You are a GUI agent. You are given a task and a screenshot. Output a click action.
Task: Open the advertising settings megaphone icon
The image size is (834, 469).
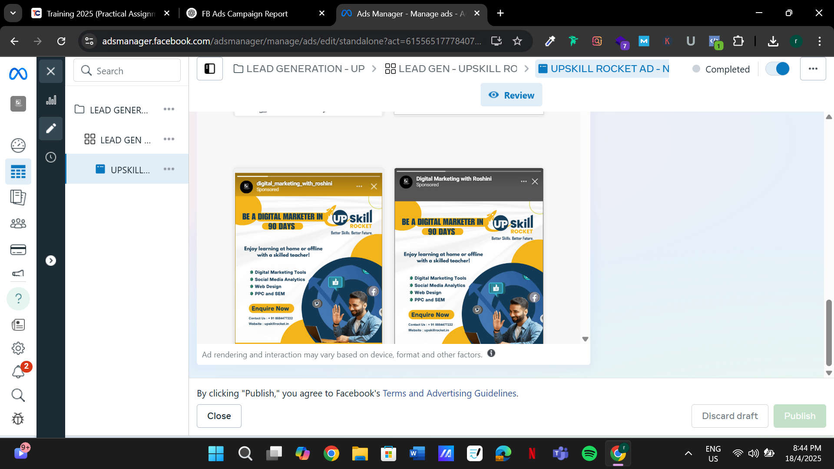pos(18,273)
